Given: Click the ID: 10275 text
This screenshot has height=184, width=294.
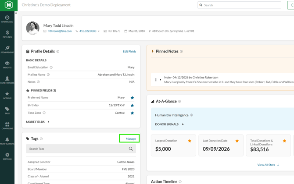Looking at the screenshot, I should (114, 31).
